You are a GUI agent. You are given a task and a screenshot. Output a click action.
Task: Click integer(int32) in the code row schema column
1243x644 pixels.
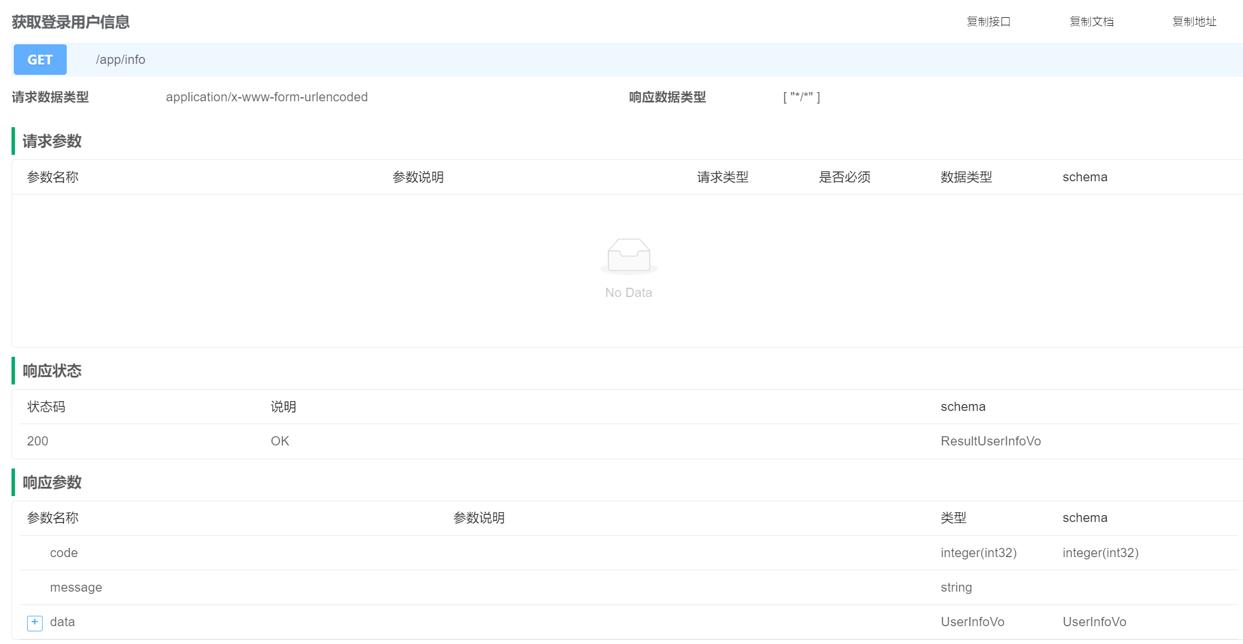[1101, 553]
